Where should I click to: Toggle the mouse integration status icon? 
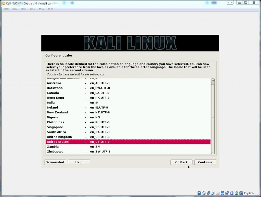[236, 193]
